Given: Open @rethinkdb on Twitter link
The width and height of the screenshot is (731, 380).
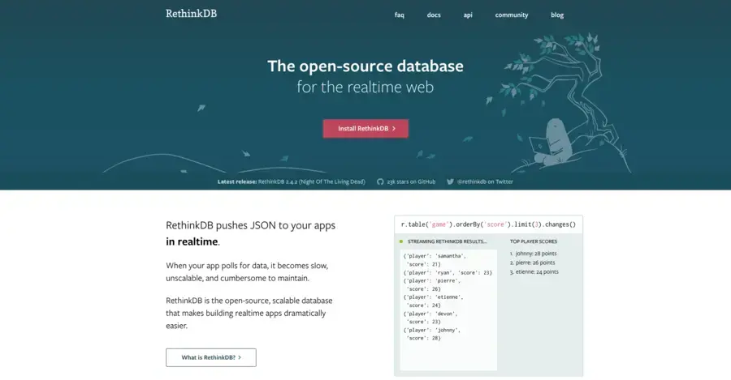Looking at the screenshot, I should pos(485,181).
